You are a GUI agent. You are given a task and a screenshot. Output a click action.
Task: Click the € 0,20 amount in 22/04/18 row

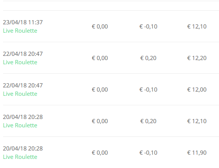coord(148,58)
